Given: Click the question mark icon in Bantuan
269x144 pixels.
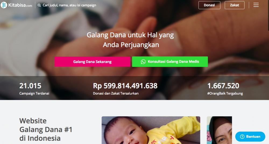Looking at the screenshot, I should 242,137.
